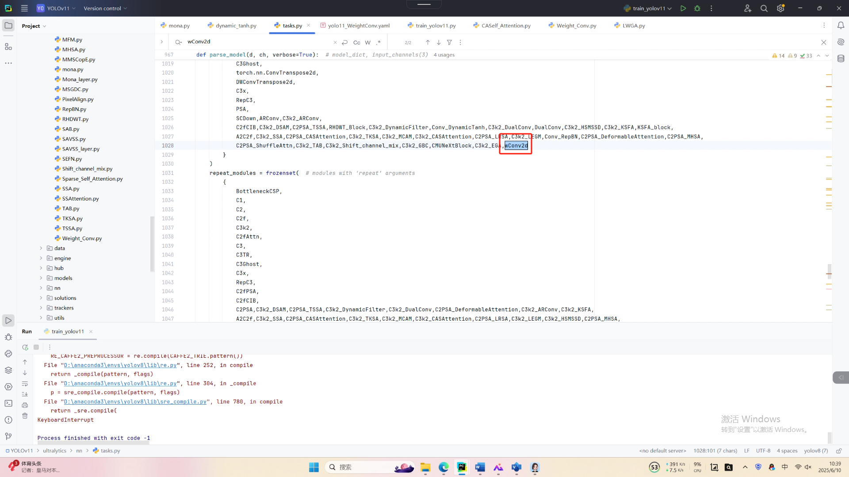Open the Terminal tool window
849x477 pixels.
(x=8, y=403)
